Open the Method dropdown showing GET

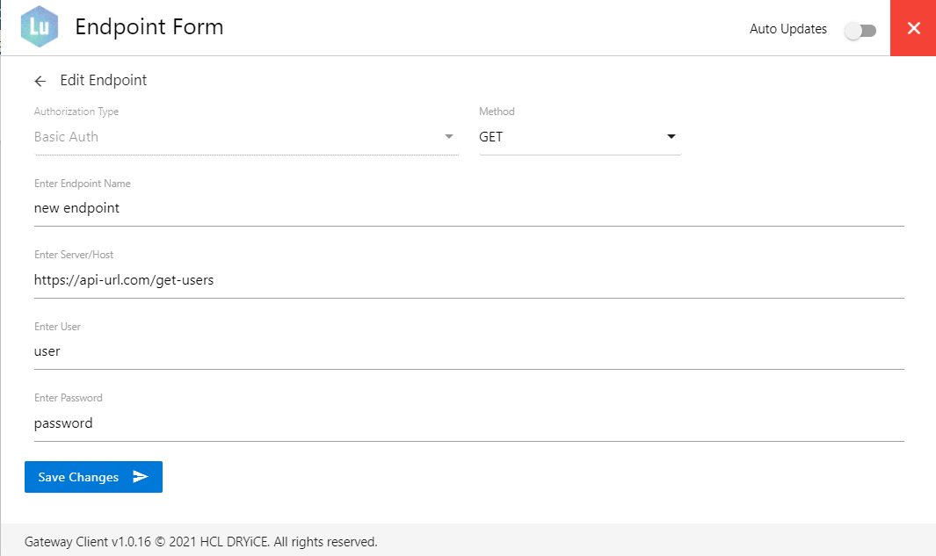click(580, 137)
